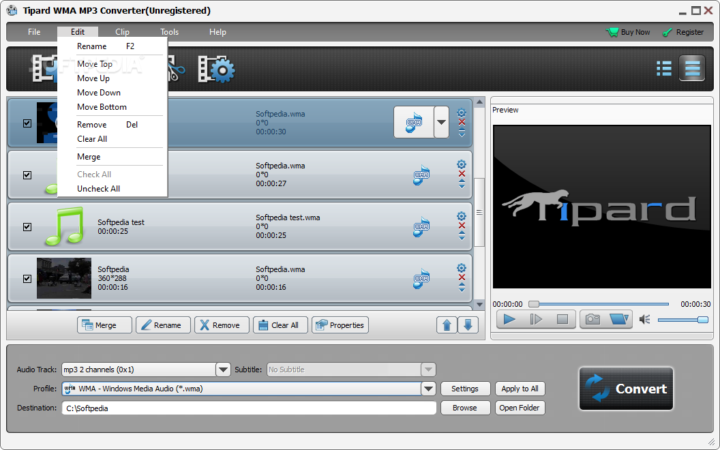Screen dimensions: 720x450
Task: Open settings gear on 00:00:27 row
Action: 462,164
